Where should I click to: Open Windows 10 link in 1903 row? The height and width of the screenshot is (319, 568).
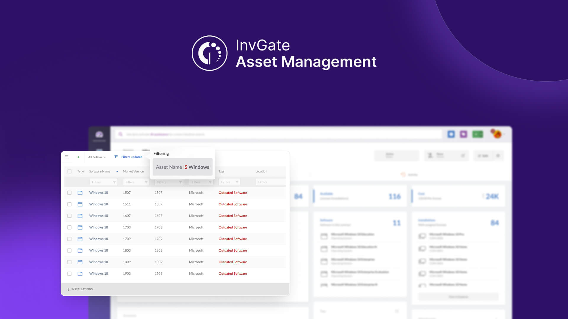click(99, 274)
